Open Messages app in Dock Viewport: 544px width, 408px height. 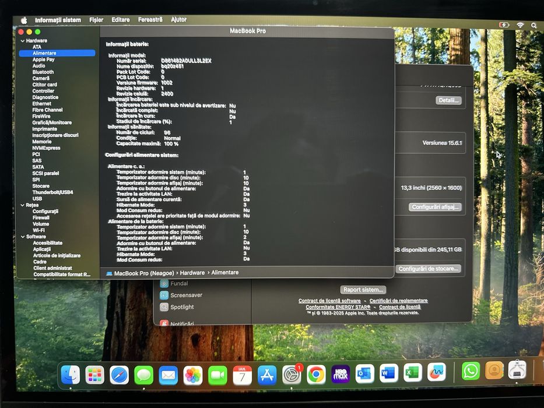tap(143, 375)
